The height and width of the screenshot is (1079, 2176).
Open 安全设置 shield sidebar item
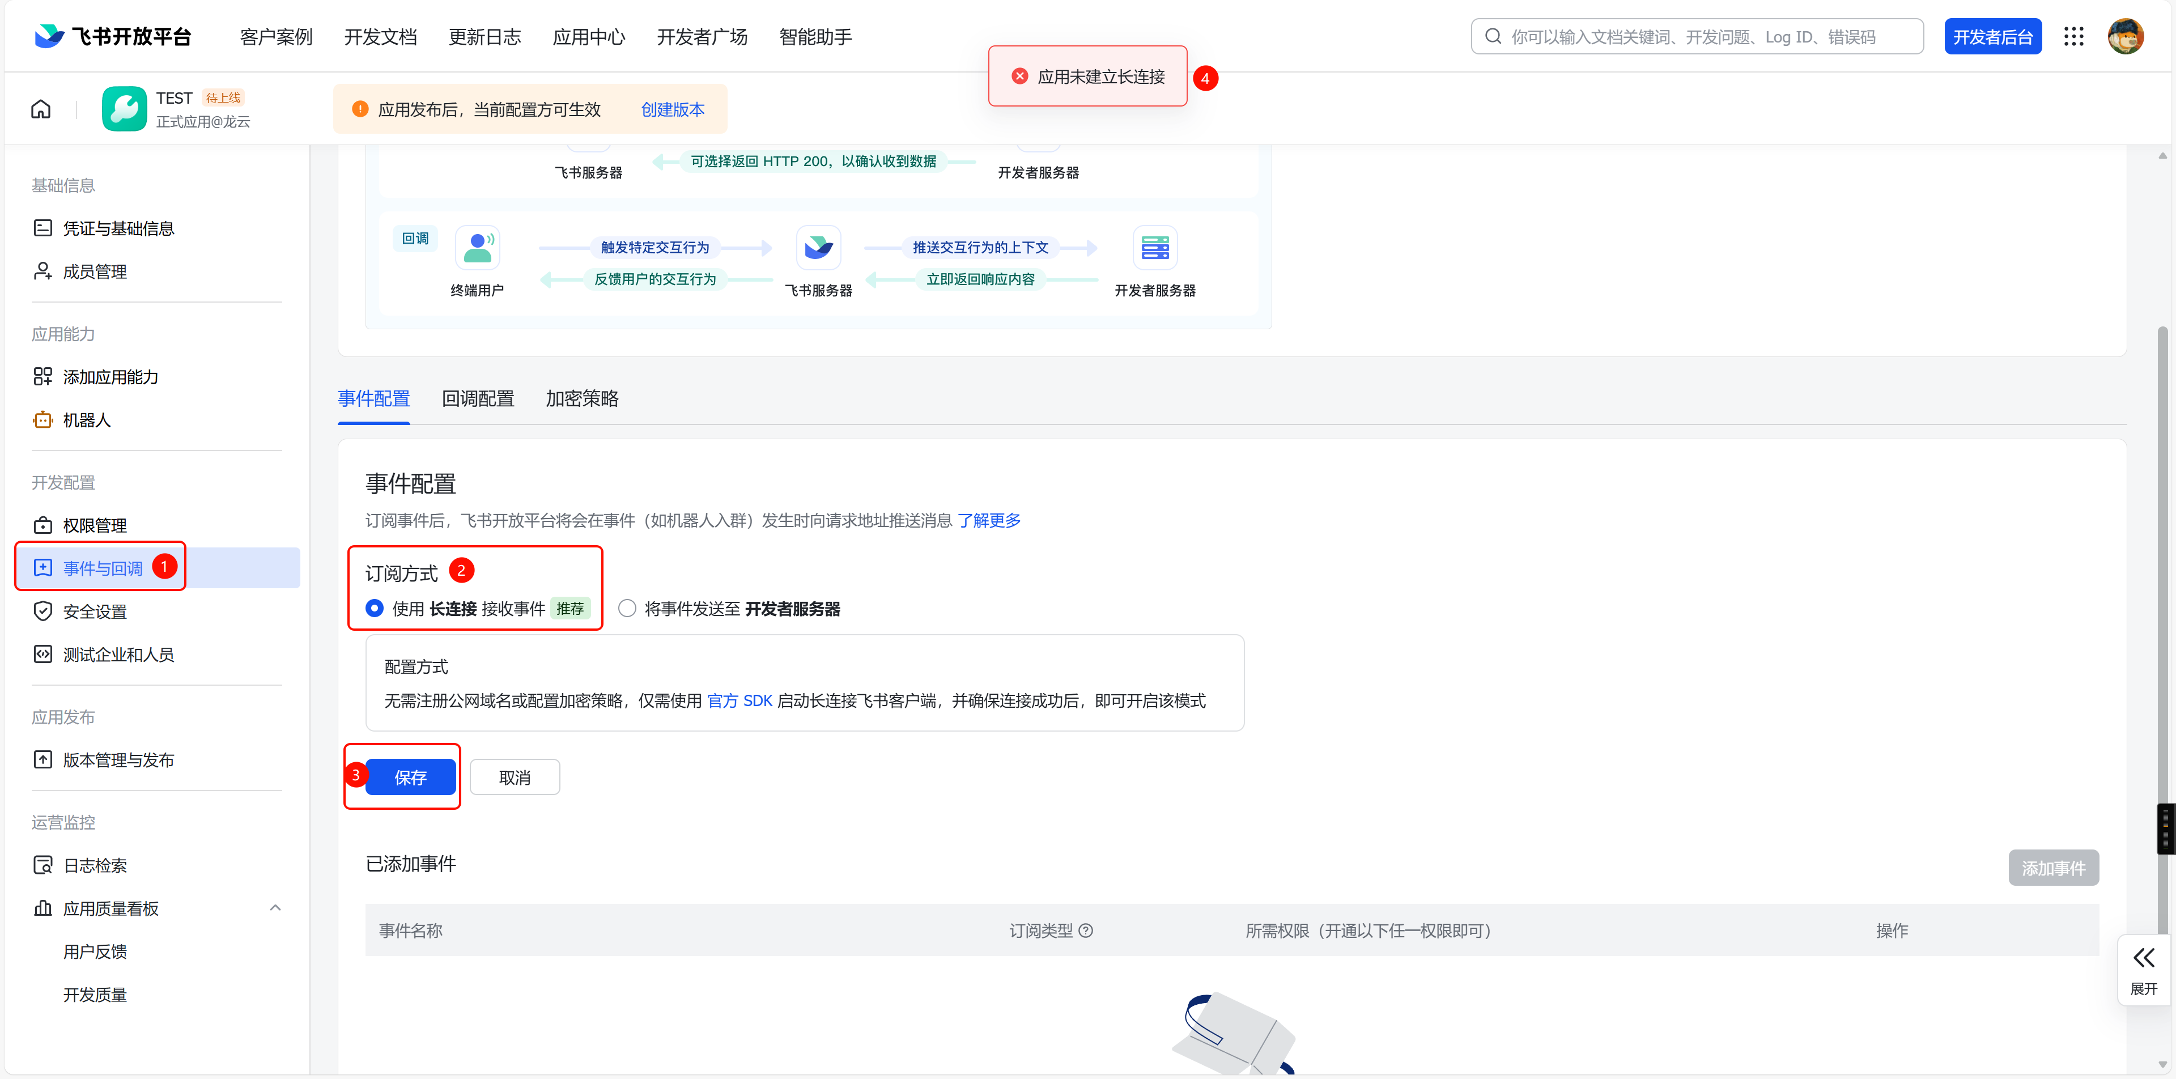point(95,611)
